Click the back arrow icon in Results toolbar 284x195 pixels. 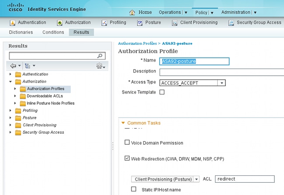click(x=13, y=66)
